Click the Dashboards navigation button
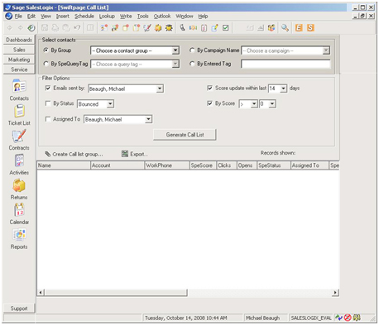 pos(19,40)
